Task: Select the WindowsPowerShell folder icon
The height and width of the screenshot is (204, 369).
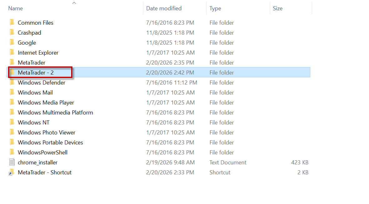Action: point(12,152)
